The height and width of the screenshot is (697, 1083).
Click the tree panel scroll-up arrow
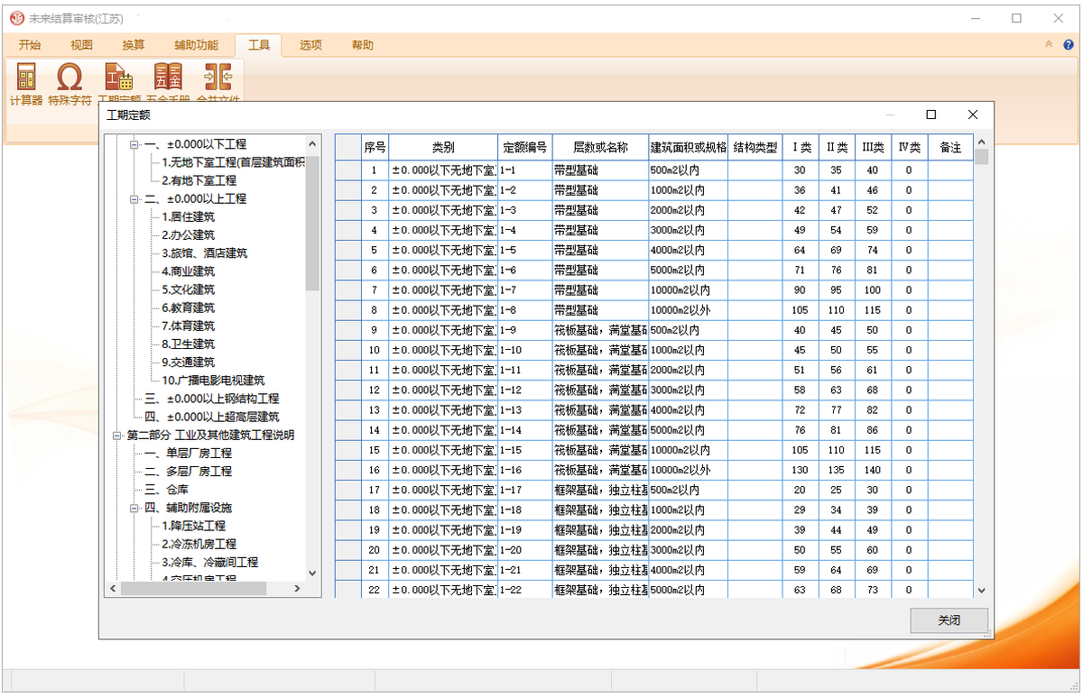[312, 144]
